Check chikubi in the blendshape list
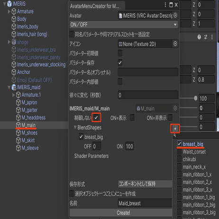 [x=179, y=159]
